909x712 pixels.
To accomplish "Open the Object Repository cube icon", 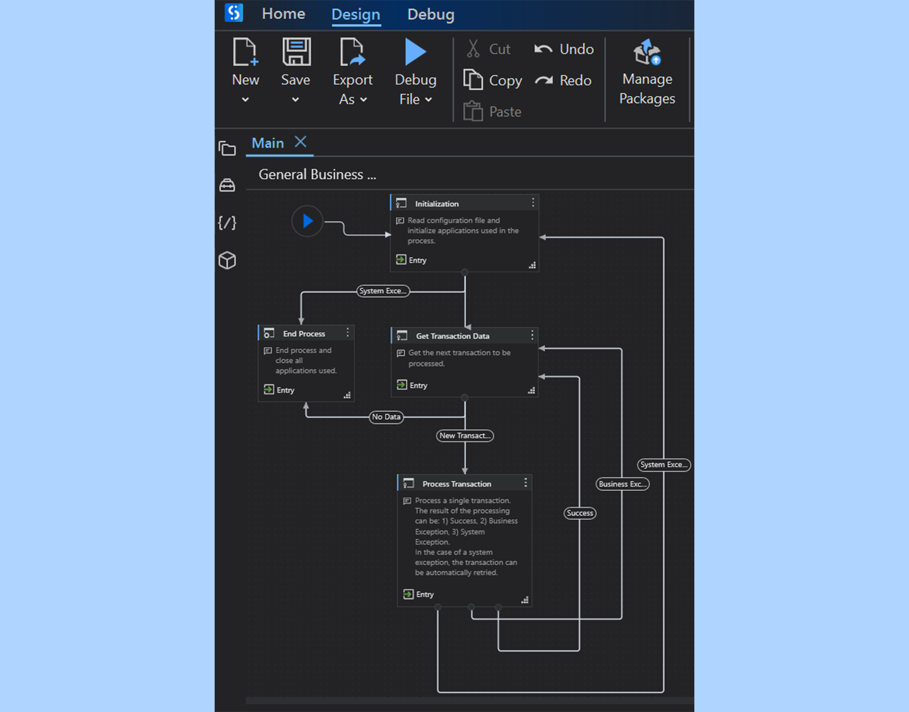I will (x=227, y=260).
